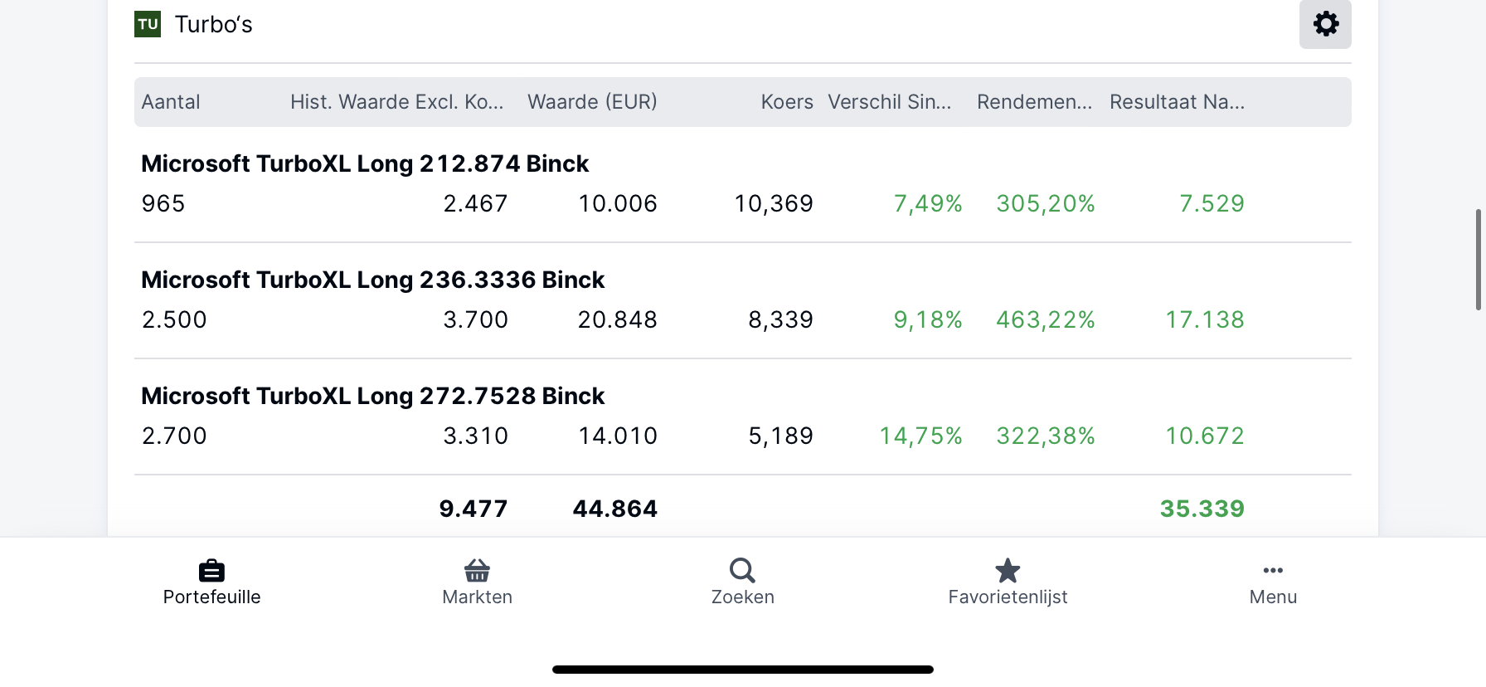The height and width of the screenshot is (687, 1486).
Task: Select the Markten tab label
Action: 477,597
